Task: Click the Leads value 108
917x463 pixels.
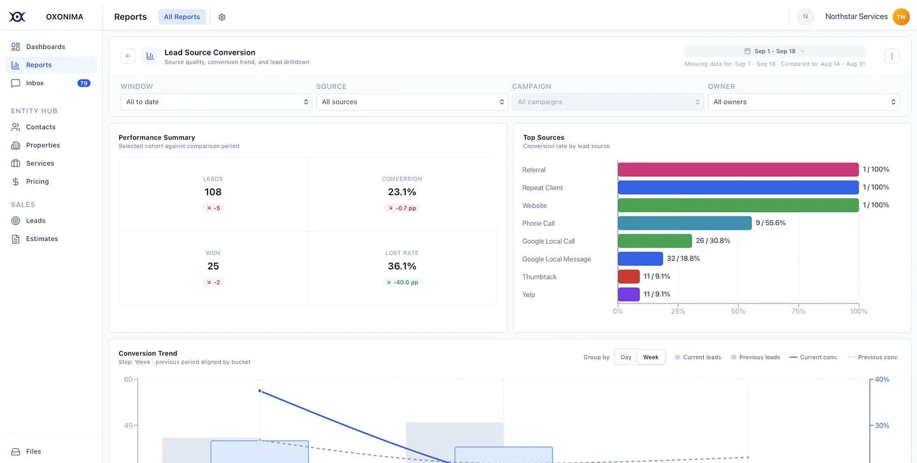Action: coord(213,192)
